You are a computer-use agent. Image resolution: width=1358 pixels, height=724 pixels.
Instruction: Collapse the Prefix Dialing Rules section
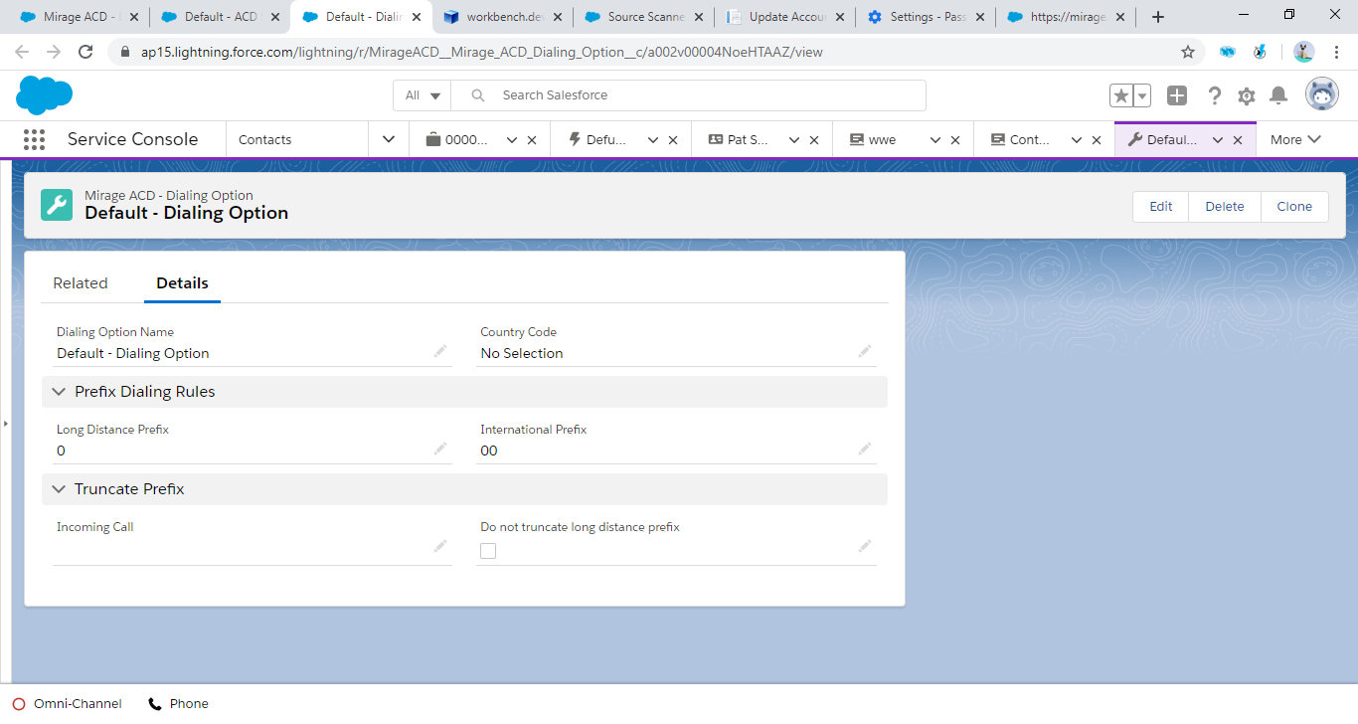click(x=59, y=392)
